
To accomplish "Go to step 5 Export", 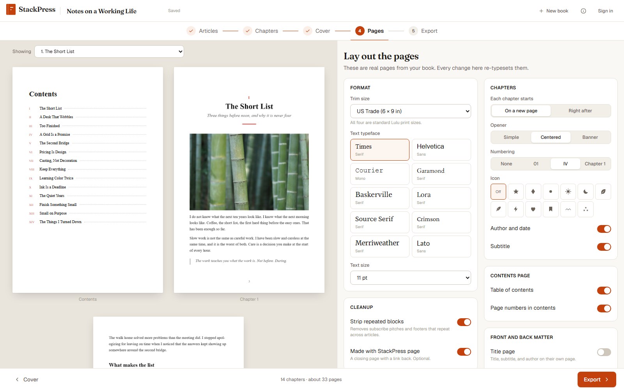I will pyautogui.click(x=423, y=31).
